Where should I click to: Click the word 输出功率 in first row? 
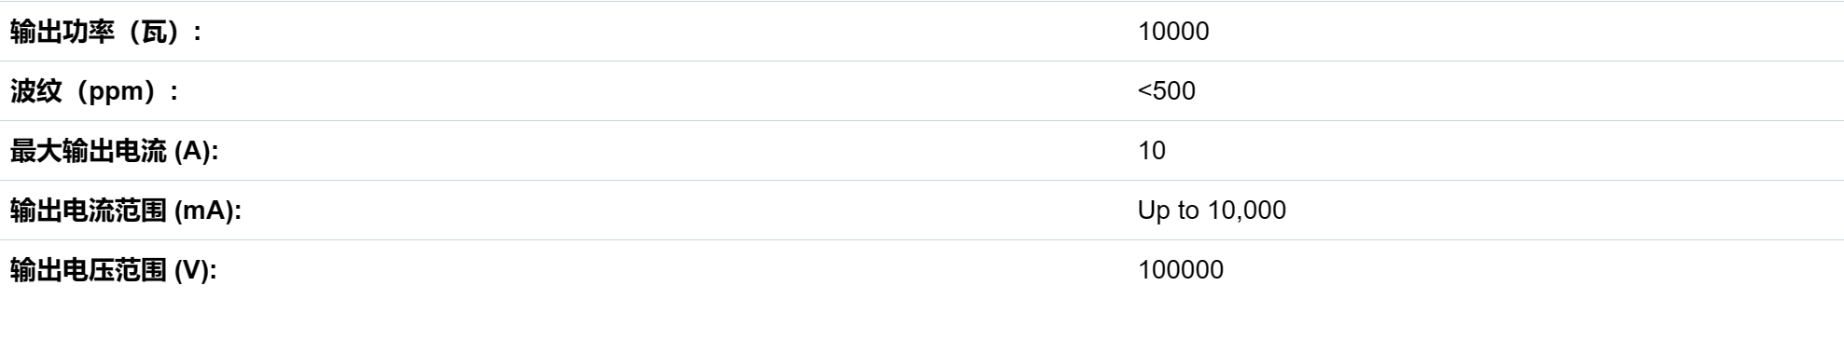[62, 32]
